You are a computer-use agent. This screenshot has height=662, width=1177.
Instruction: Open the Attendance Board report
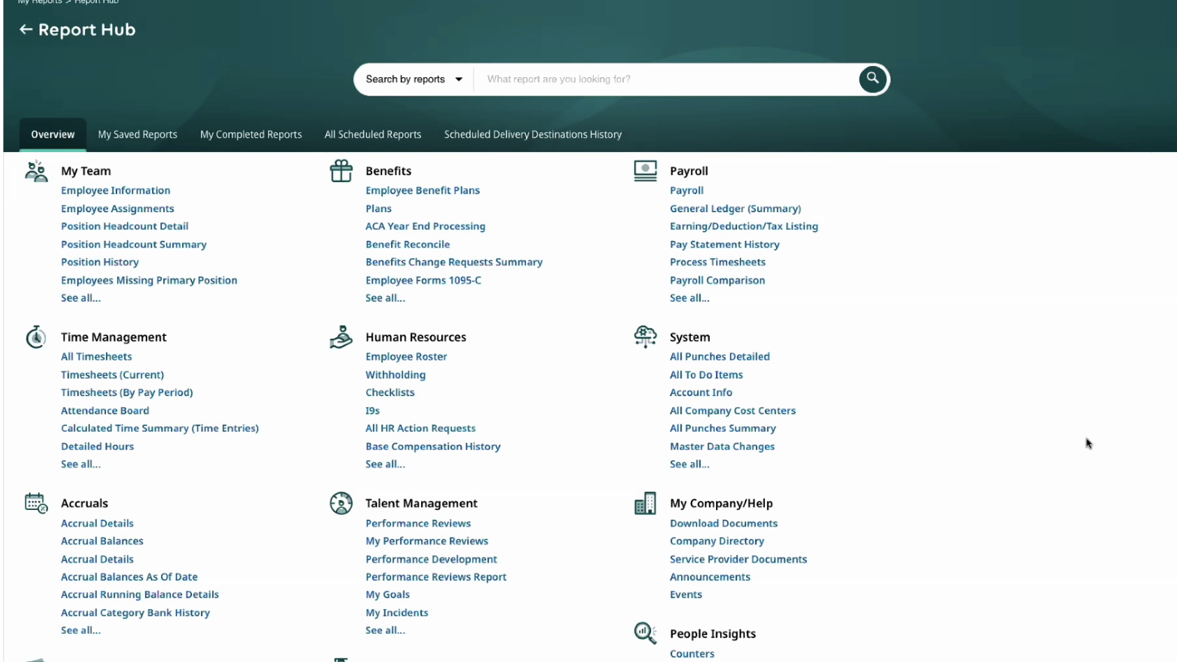(x=105, y=411)
